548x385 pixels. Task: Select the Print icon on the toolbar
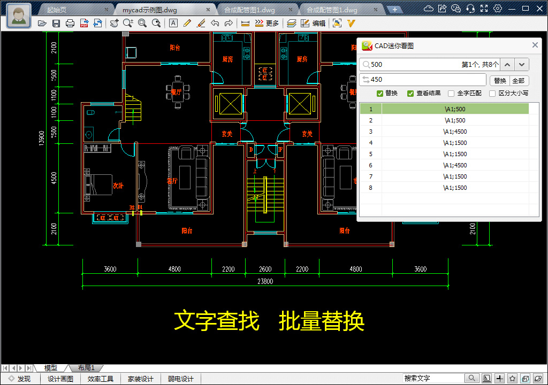(69, 23)
